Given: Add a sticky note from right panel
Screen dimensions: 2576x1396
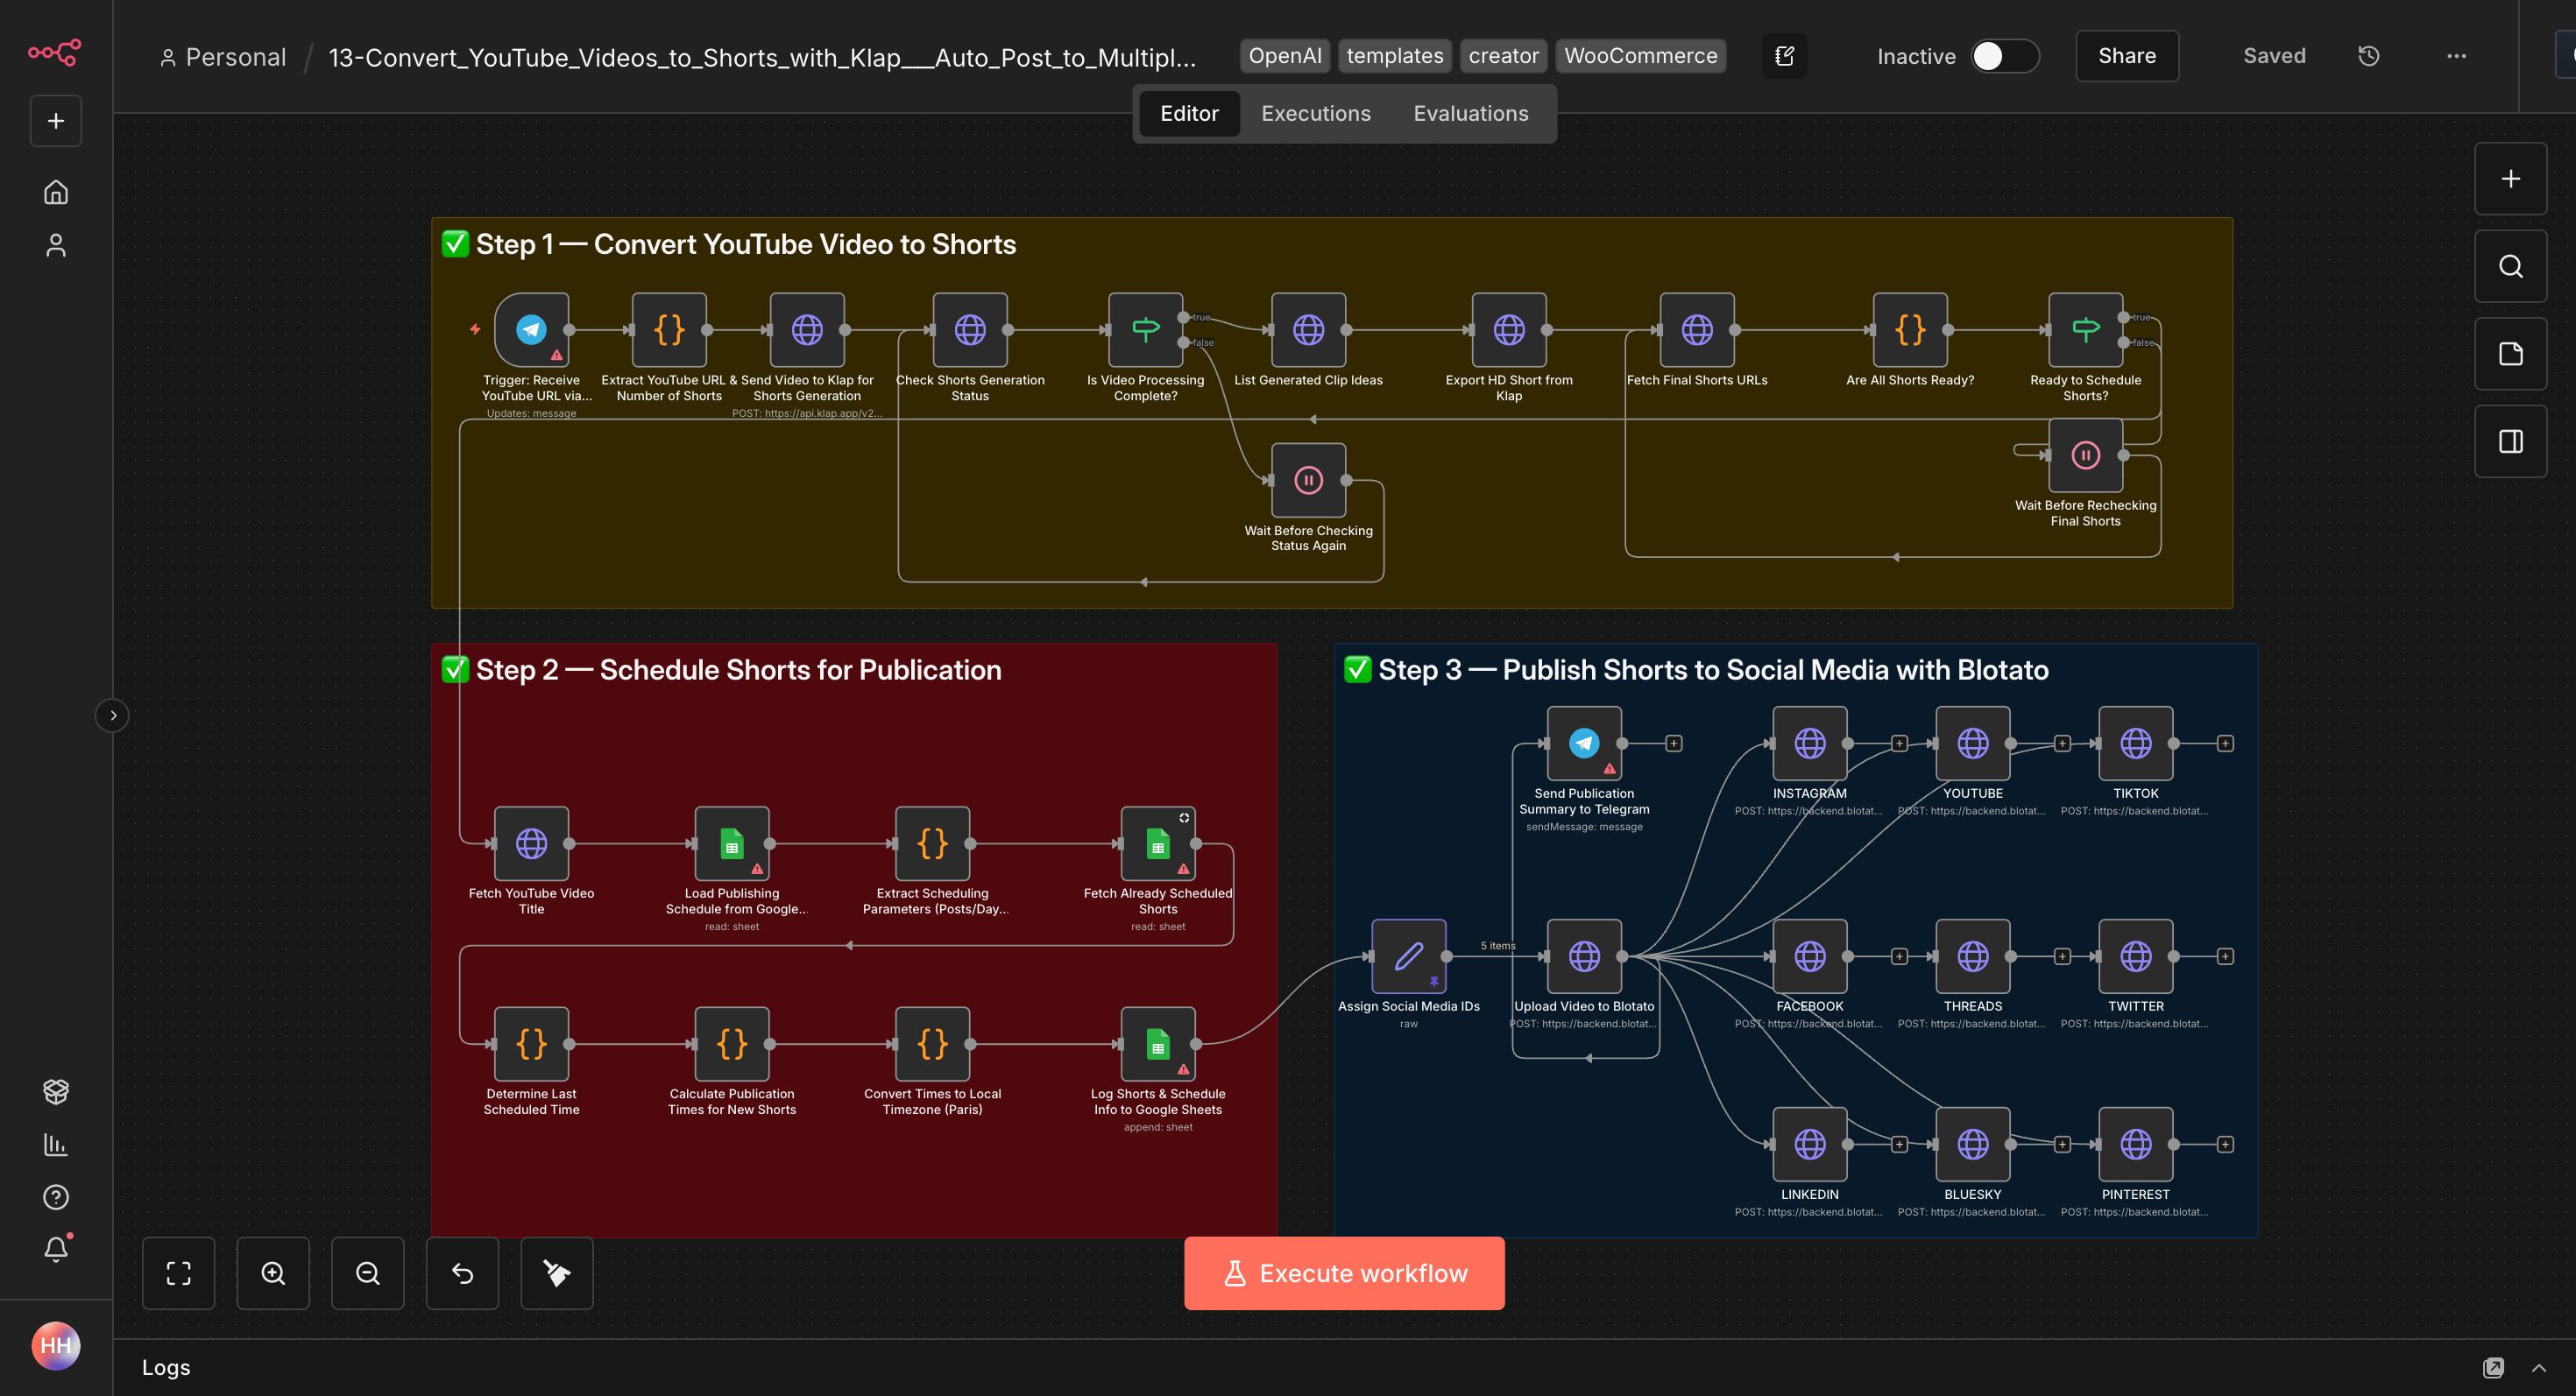Looking at the screenshot, I should point(2510,354).
